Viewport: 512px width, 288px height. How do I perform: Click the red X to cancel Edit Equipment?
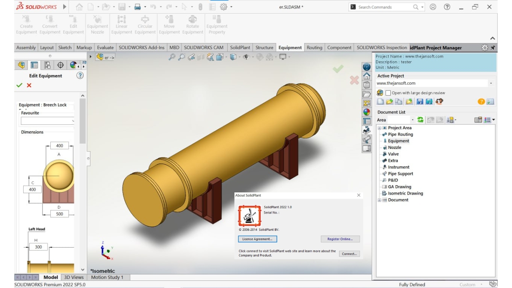point(29,85)
